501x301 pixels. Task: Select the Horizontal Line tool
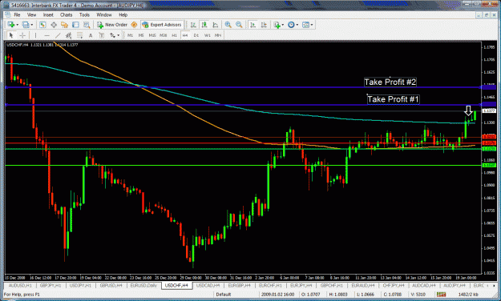(46, 35)
